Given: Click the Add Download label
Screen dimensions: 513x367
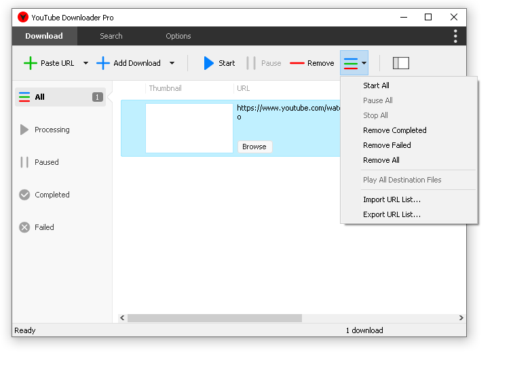Looking at the screenshot, I should tap(137, 63).
